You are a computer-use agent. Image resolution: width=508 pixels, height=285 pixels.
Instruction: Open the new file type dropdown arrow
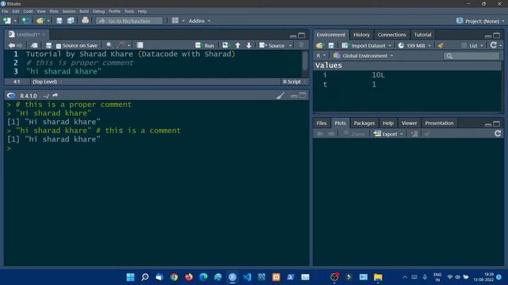[15, 21]
